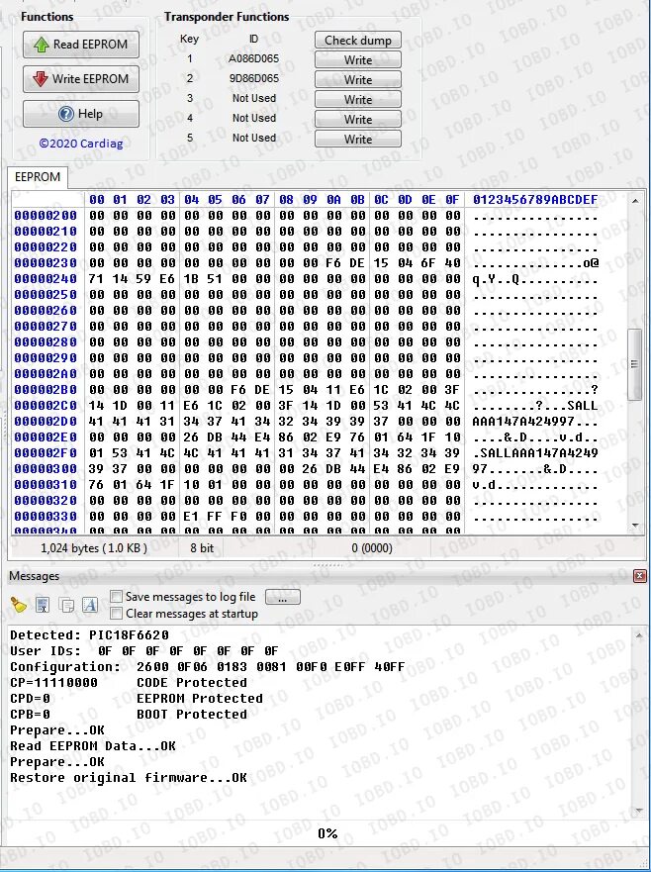Click Write EEPROM button
The image size is (651, 872).
[81, 79]
